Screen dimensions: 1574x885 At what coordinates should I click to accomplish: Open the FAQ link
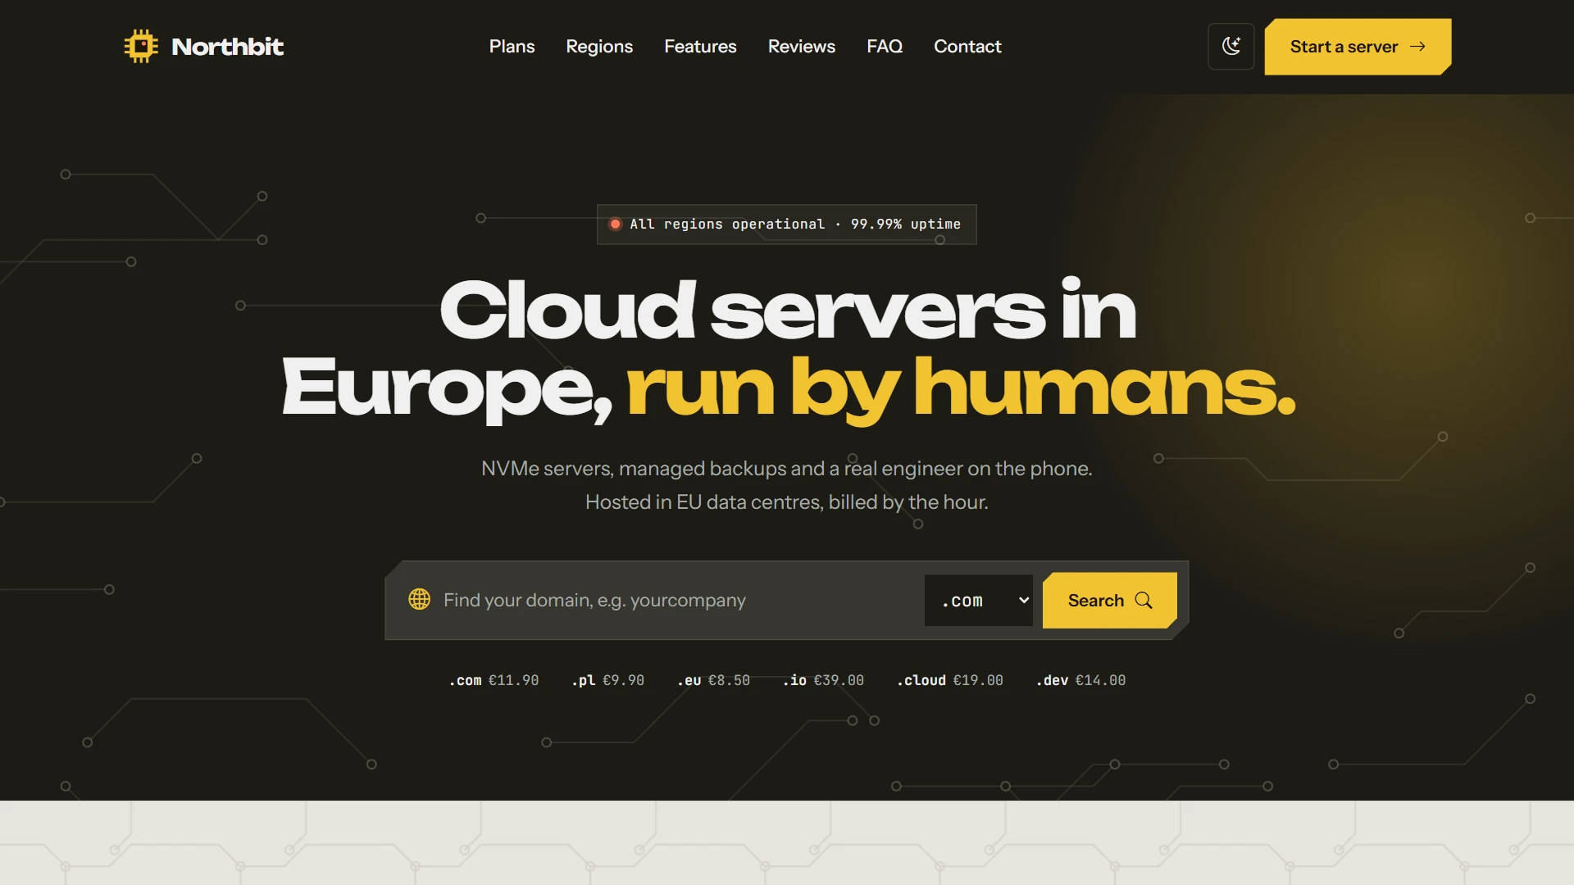click(x=885, y=47)
